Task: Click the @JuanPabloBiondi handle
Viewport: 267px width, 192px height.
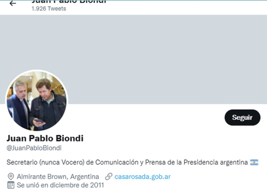Action: point(34,148)
